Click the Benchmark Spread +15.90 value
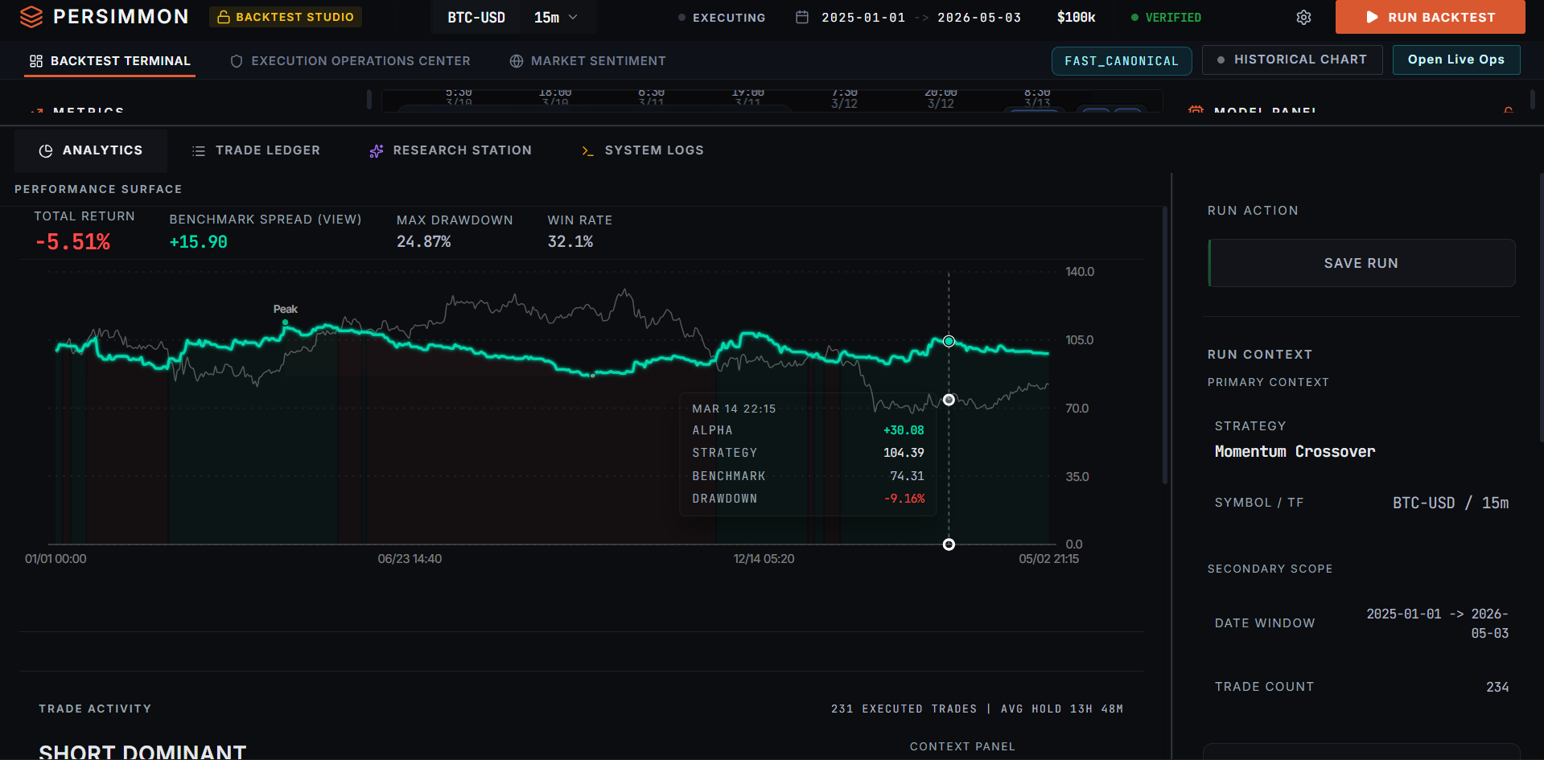 pyautogui.click(x=199, y=242)
